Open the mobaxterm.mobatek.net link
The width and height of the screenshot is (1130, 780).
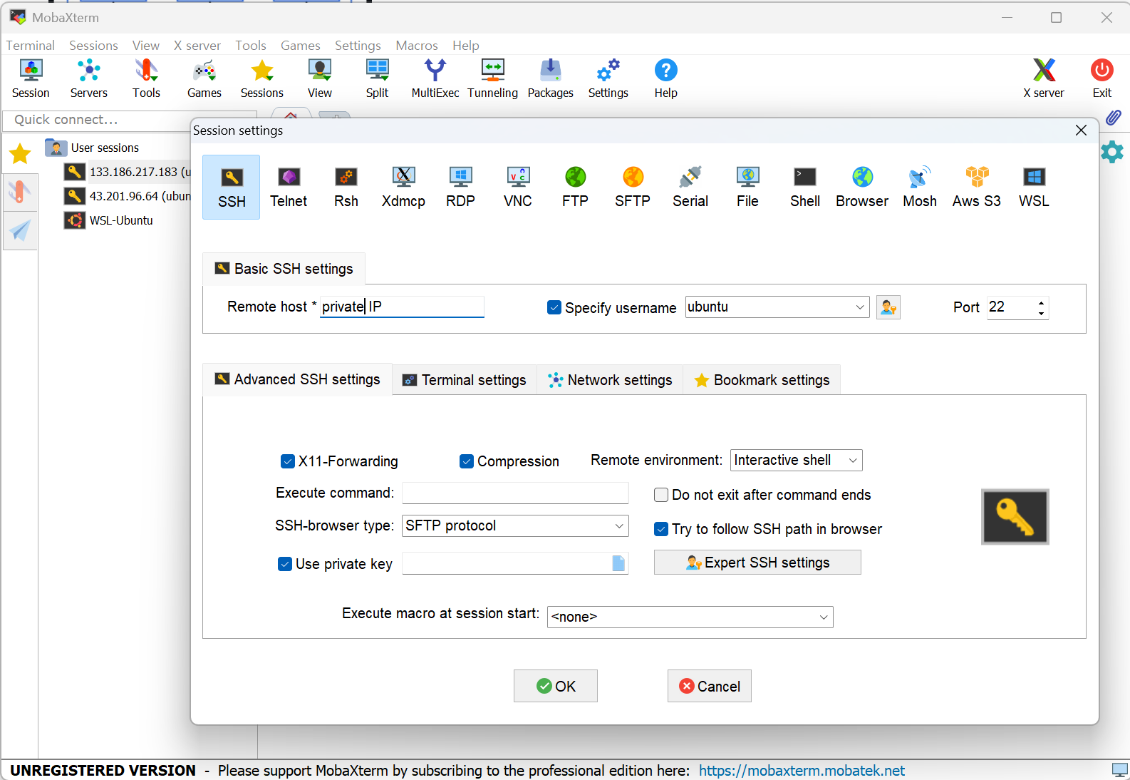tap(802, 771)
